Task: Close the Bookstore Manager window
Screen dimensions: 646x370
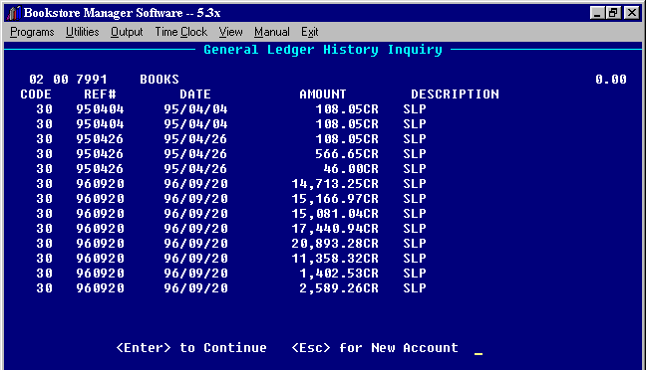Action: [x=632, y=13]
